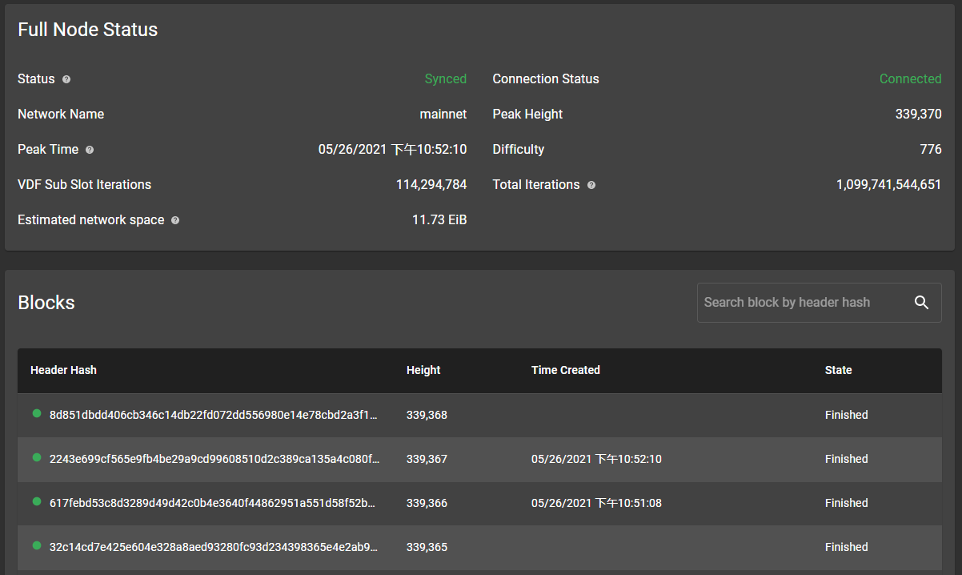This screenshot has width=962, height=575.
Task: Open block with hash starting 8d851dbdd406
Action: pos(213,415)
